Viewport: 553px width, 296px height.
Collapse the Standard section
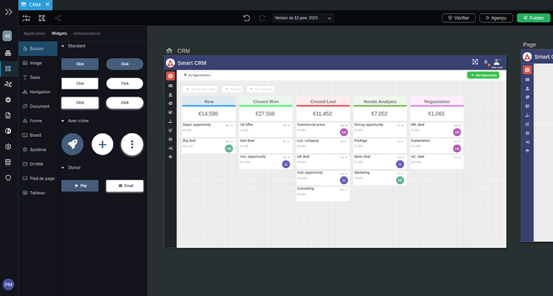click(x=63, y=46)
